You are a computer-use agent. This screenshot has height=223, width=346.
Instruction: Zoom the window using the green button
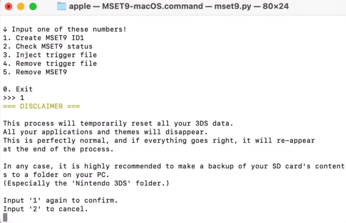click(x=33, y=6)
